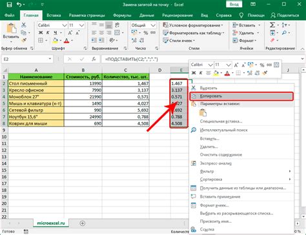The height and width of the screenshot is (235, 306).
Task: Click the Increase Decimal icon in ribbon
Action: (x=134, y=40)
